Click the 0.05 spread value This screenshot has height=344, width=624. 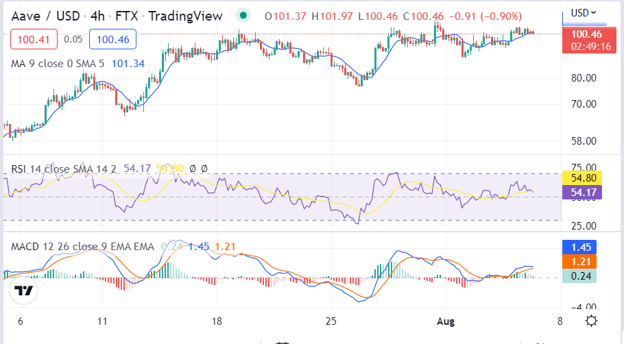tap(73, 39)
